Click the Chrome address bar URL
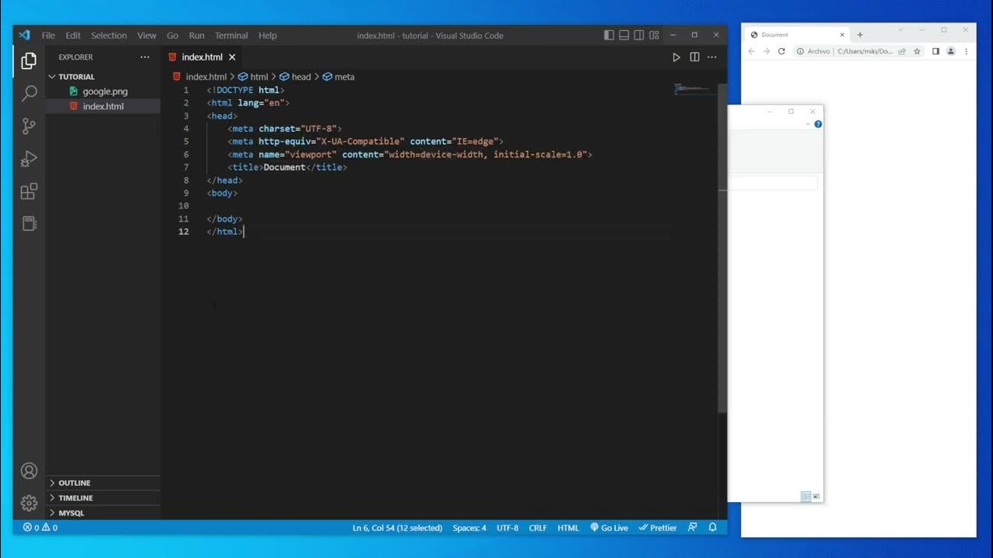This screenshot has height=558, width=993. pos(865,51)
